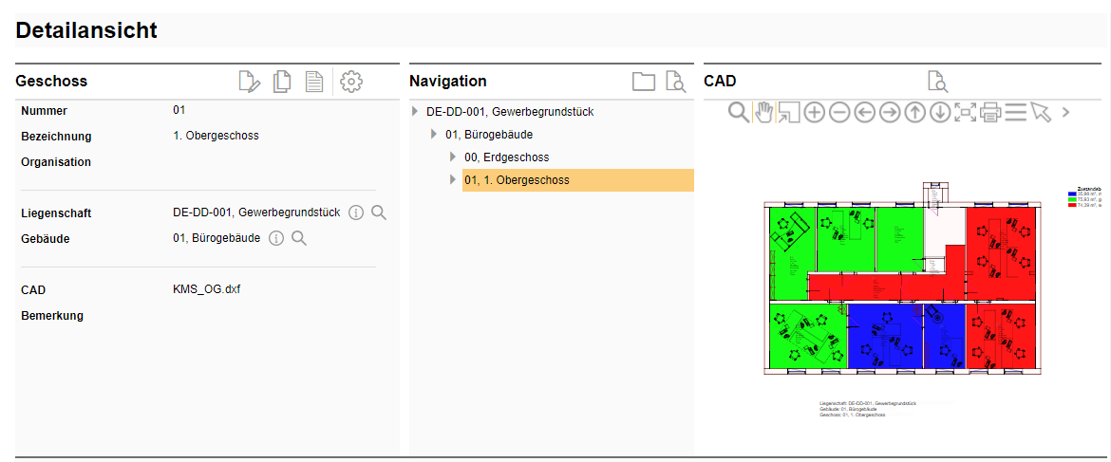Screen dimensions: 1111x462
Task: Open CAD layer list menu icon
Action: coord(1016,112)
